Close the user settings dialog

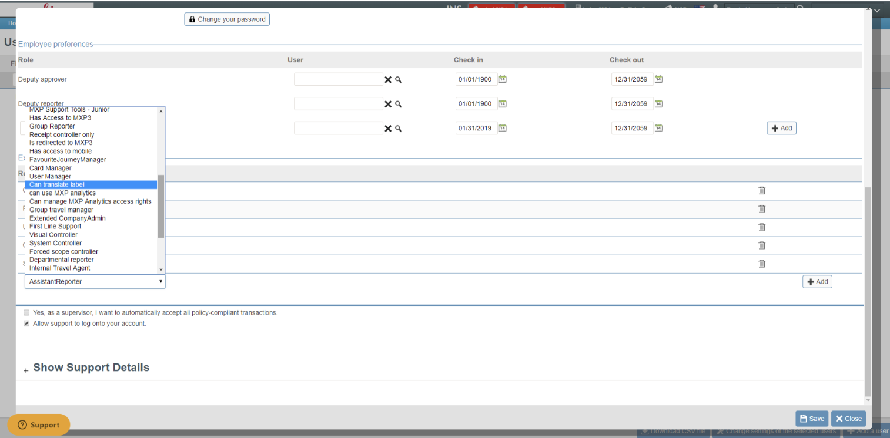coord(848,419)
